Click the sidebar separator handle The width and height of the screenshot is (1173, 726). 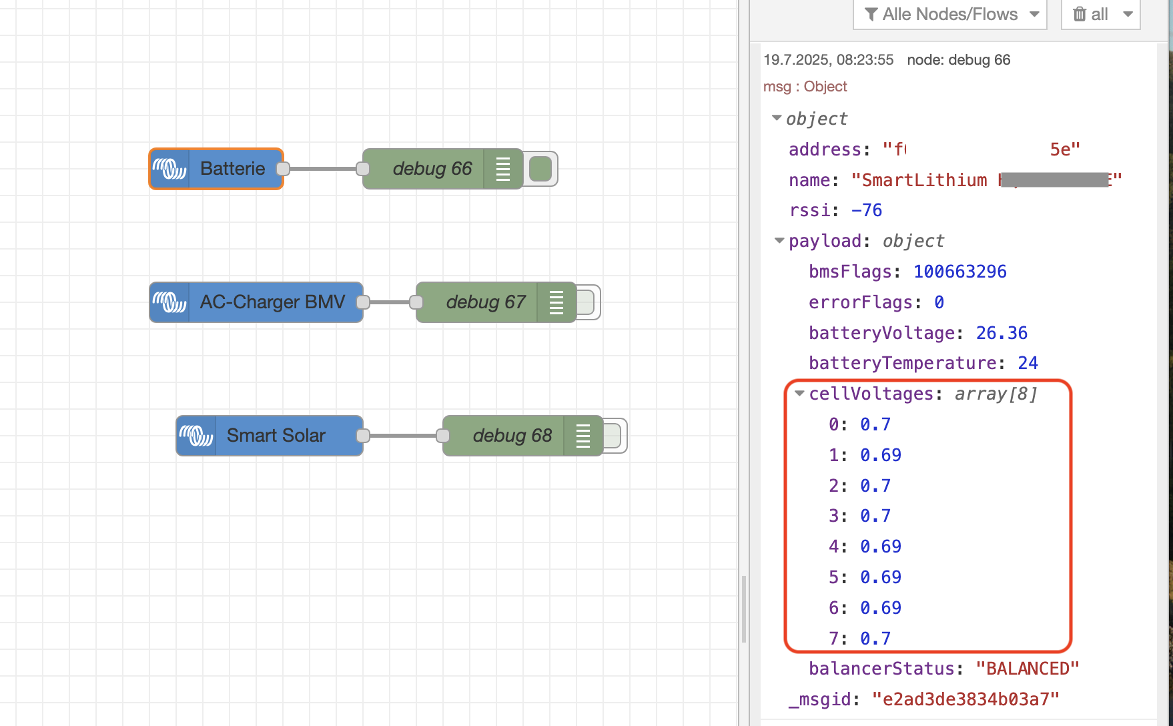pos(743,609)
